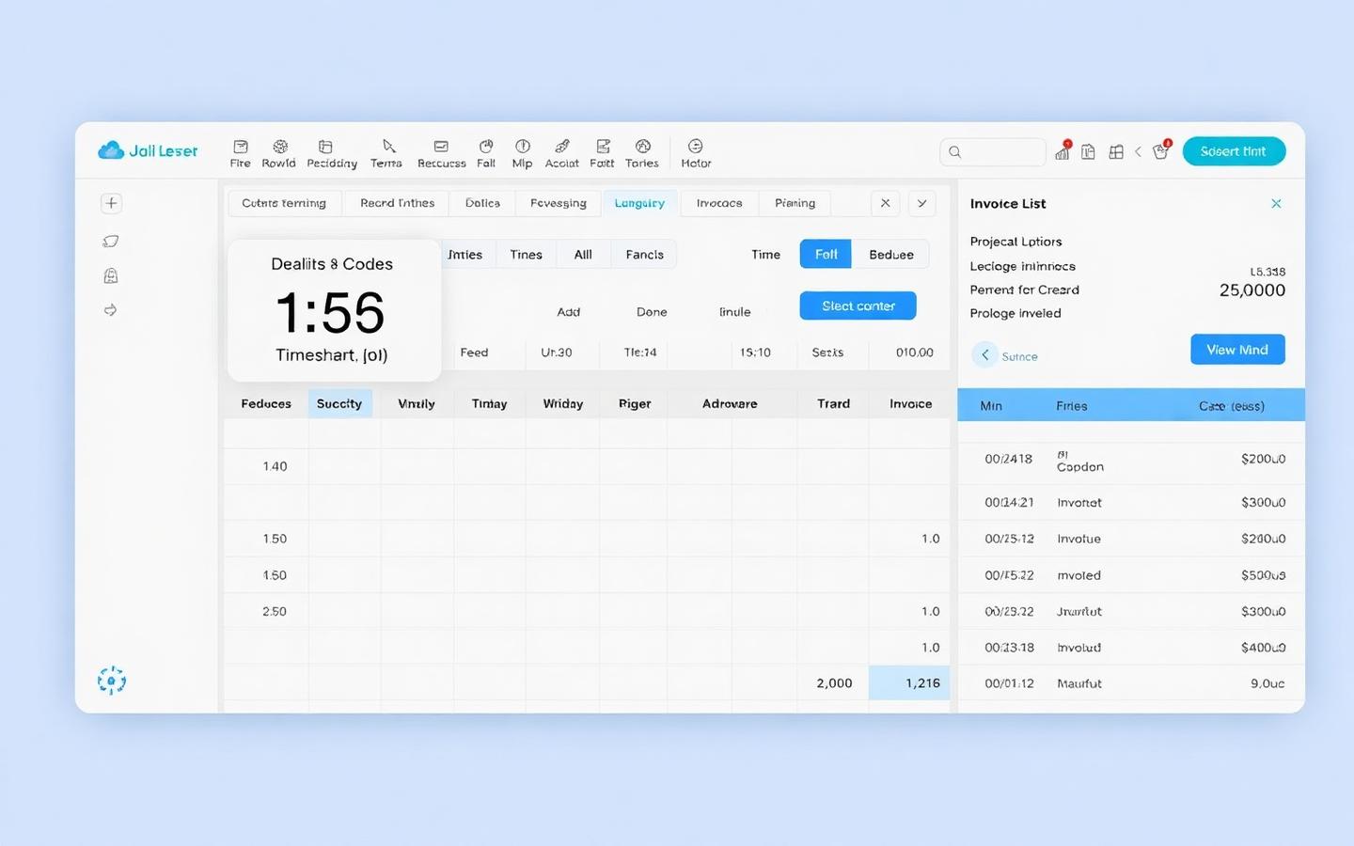Click the highlighted 1,216 total cell

tap(909, 683)
